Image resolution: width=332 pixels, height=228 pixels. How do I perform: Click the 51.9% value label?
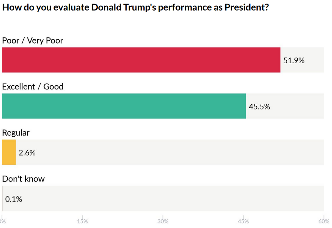point(294,60)
